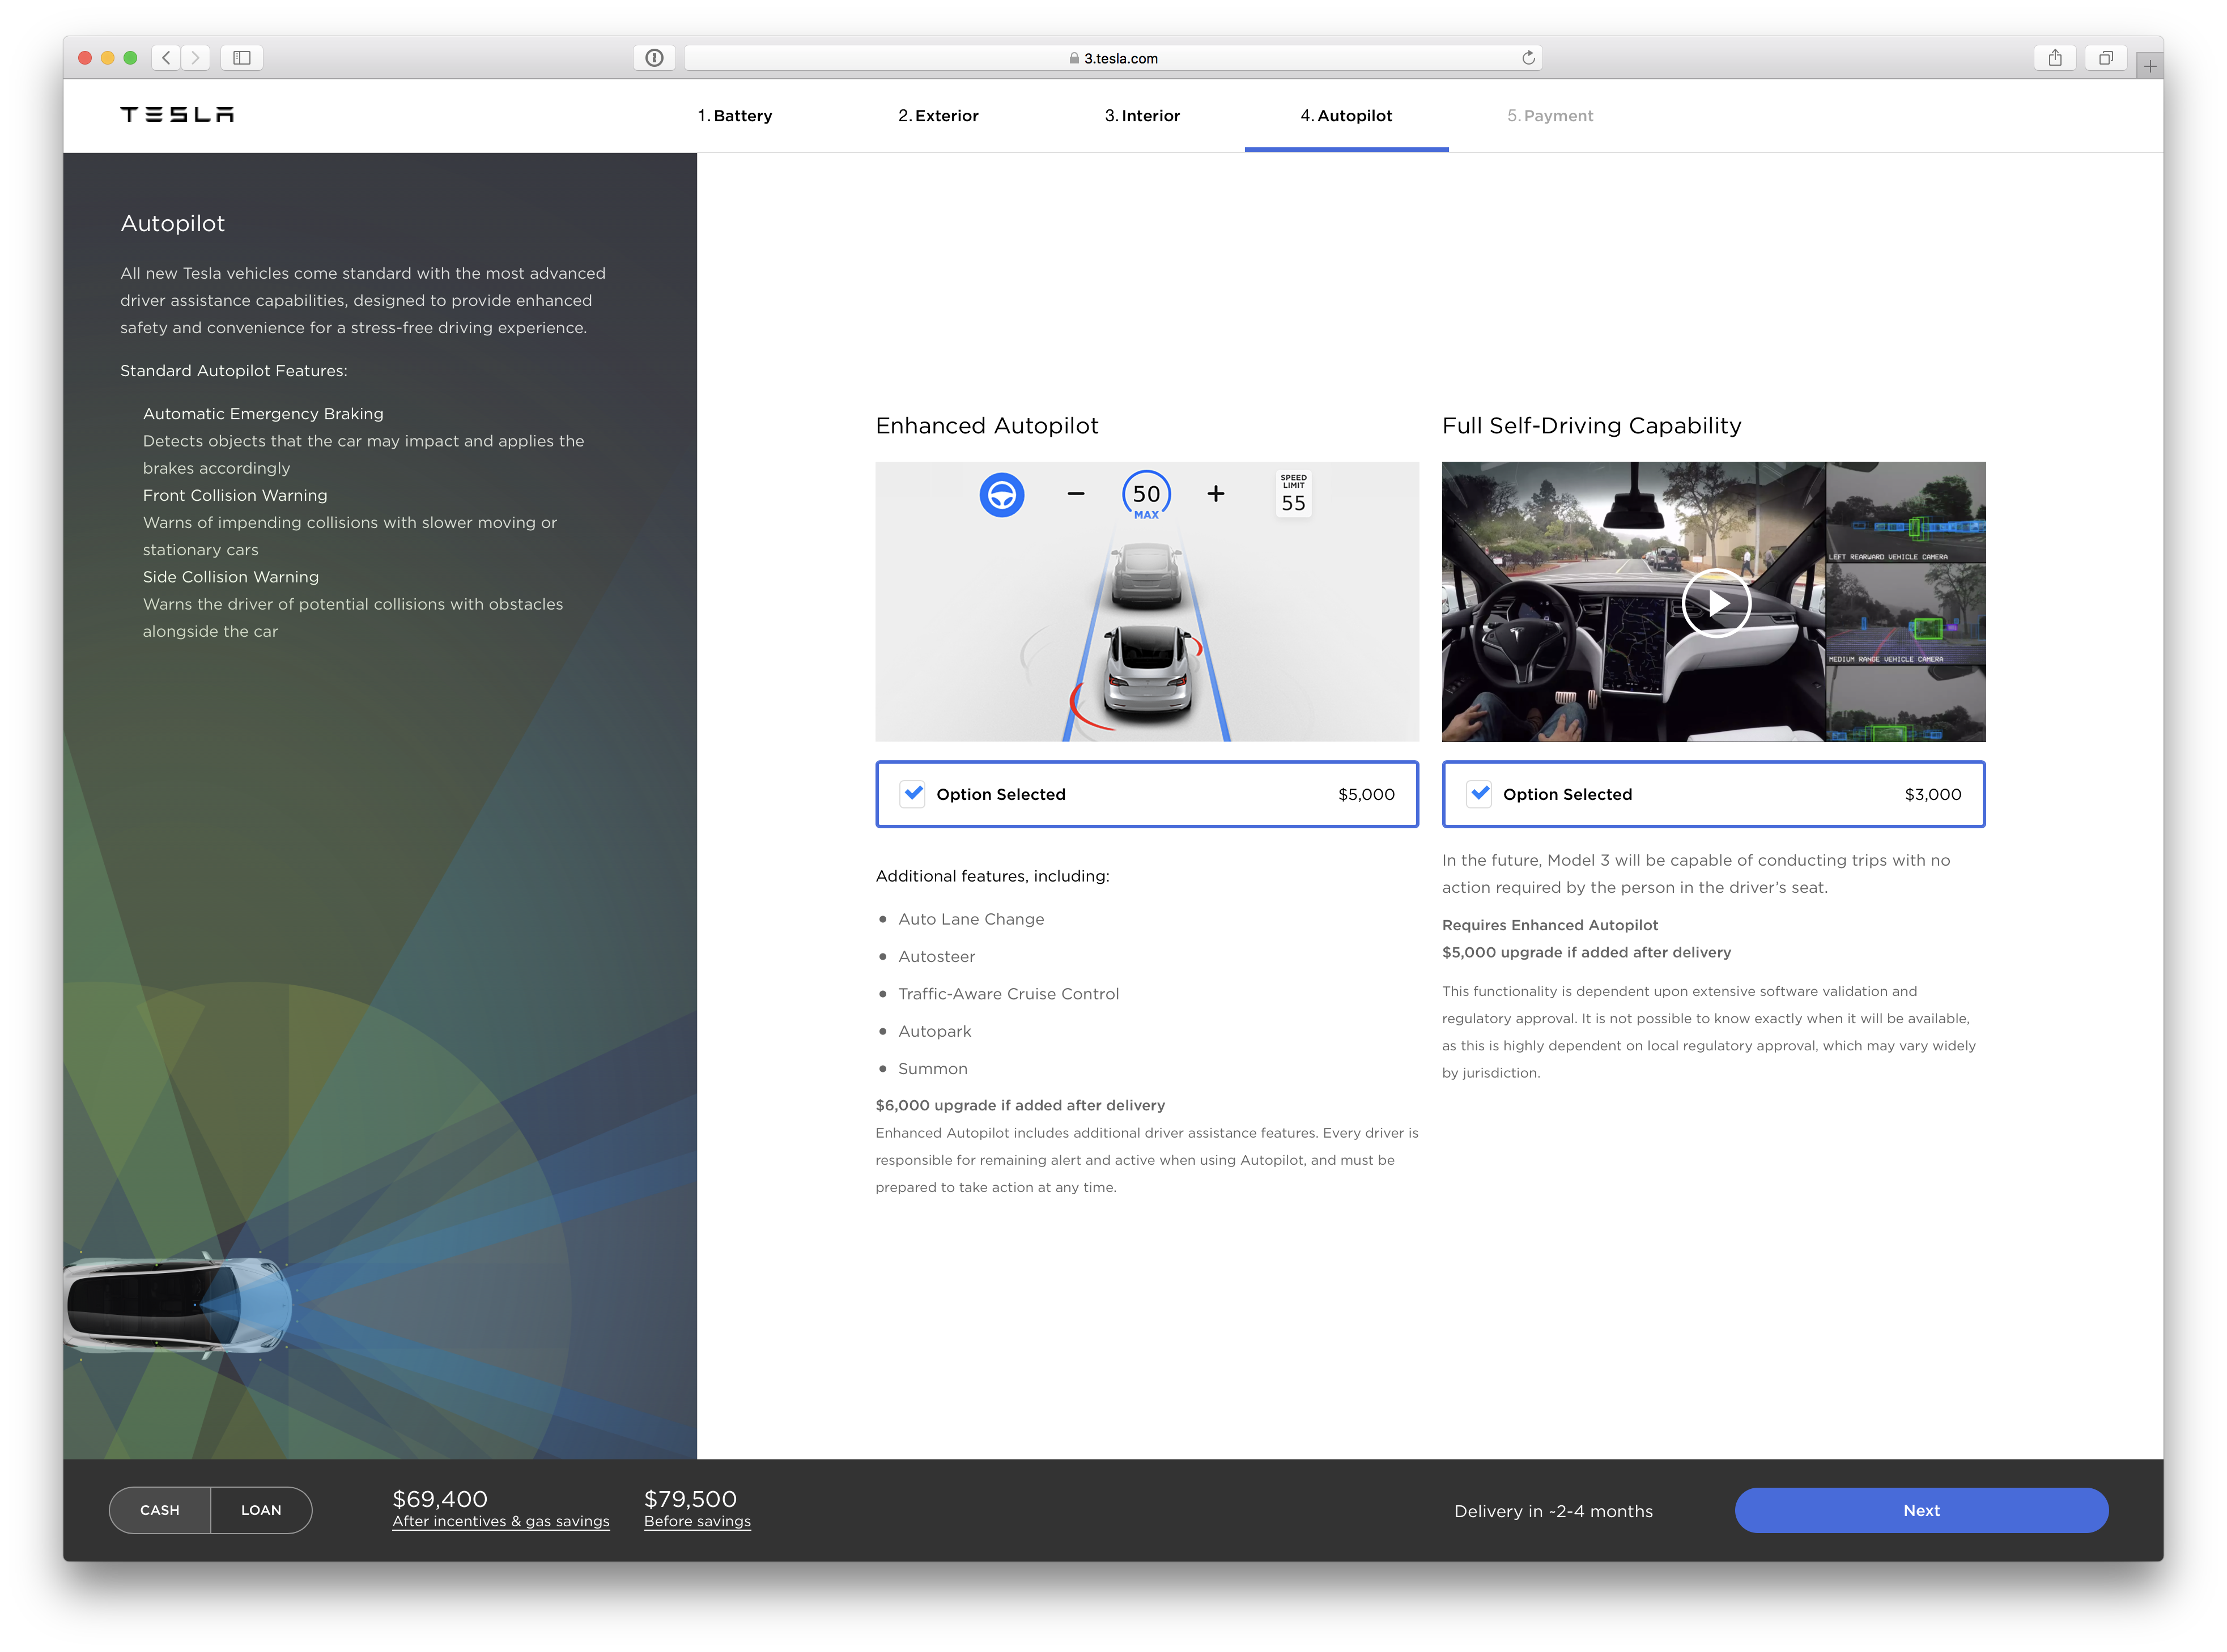Click the steering wheel Autopilot icon in the graphic
The height and width of the screenshot is (1652, 2227).
tap(1003, 494)
